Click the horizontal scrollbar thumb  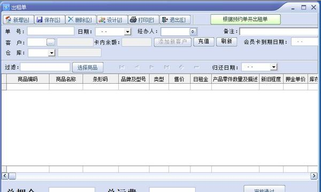12,176
